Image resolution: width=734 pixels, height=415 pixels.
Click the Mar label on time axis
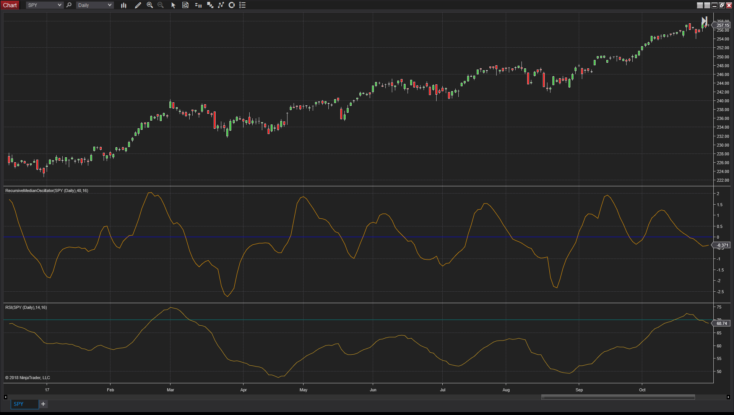(x=171, y=390)
